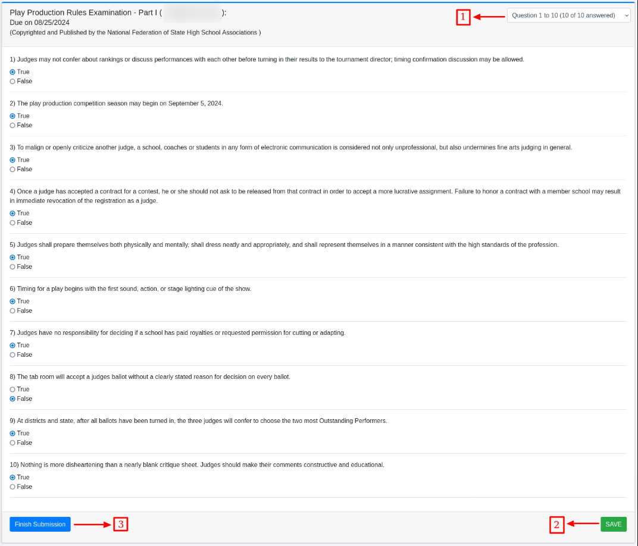
Task: Select False for question 5
Action: pyautogui.click(x=12, y=267)
